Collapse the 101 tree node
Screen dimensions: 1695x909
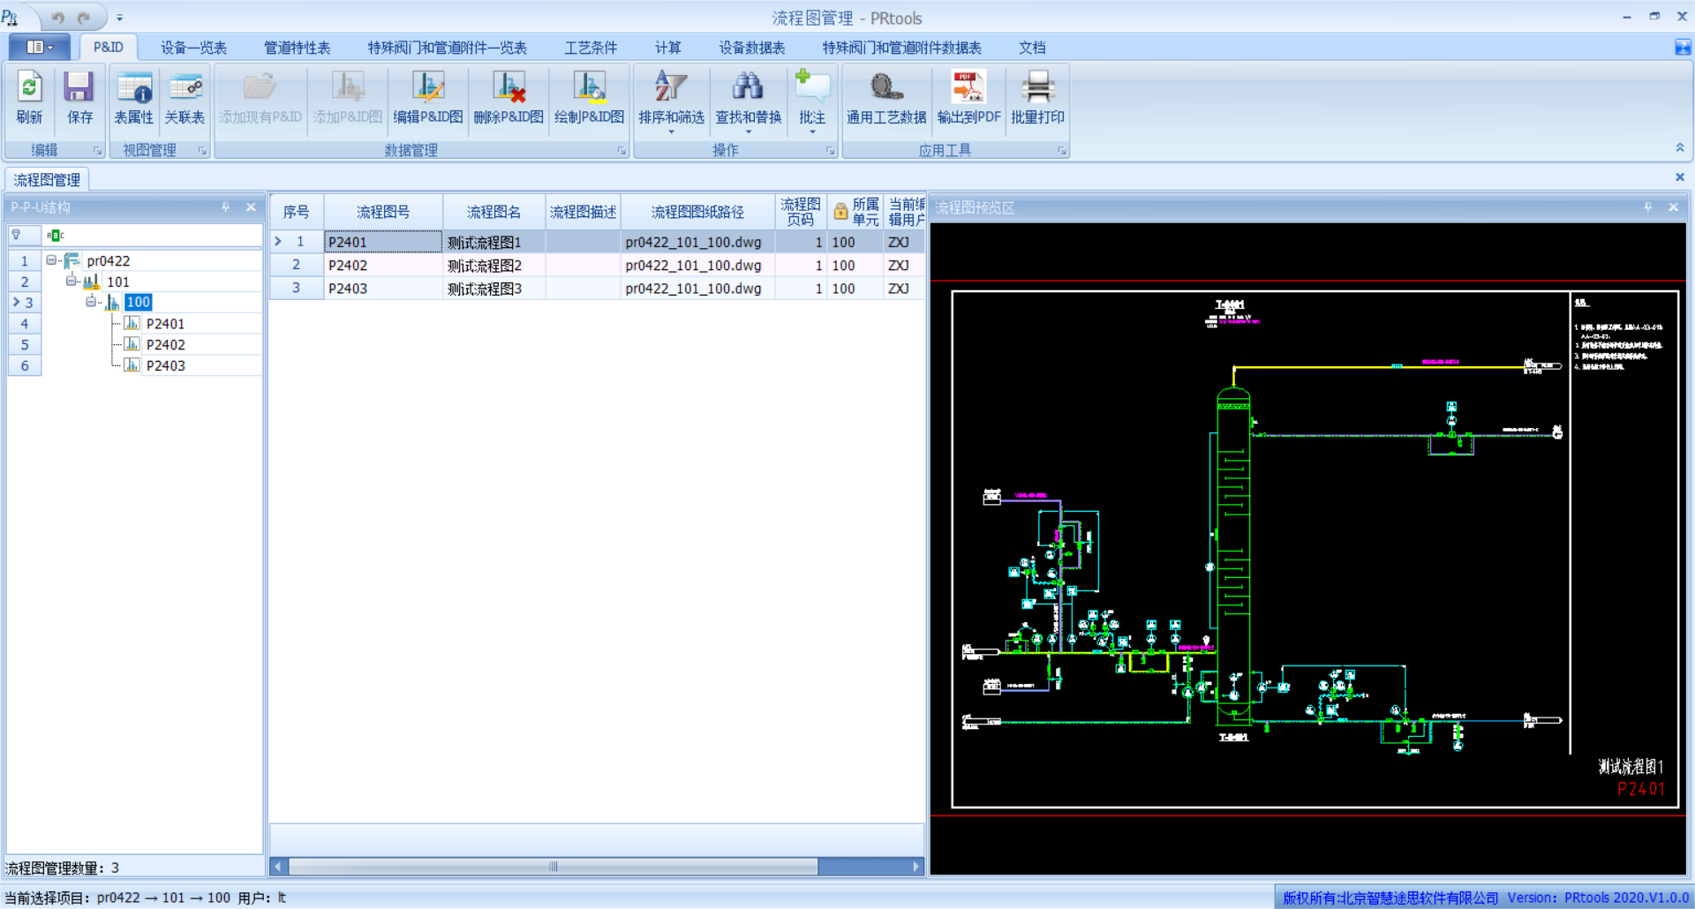pyautogui.click(x=72, y=281)
